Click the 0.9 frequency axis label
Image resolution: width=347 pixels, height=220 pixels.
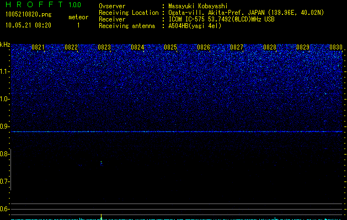(x=4, y=127)
